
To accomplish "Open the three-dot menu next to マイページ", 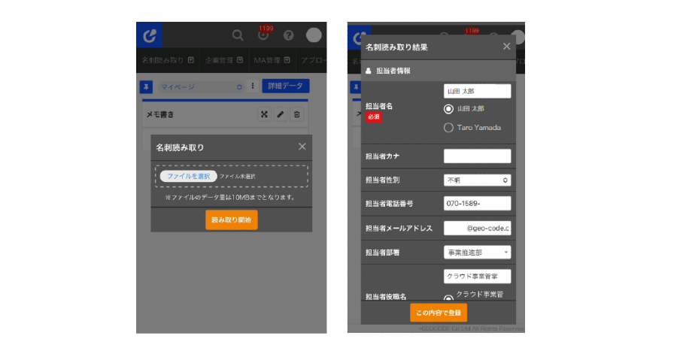I will pyautogui.click(x=253, y=86).
